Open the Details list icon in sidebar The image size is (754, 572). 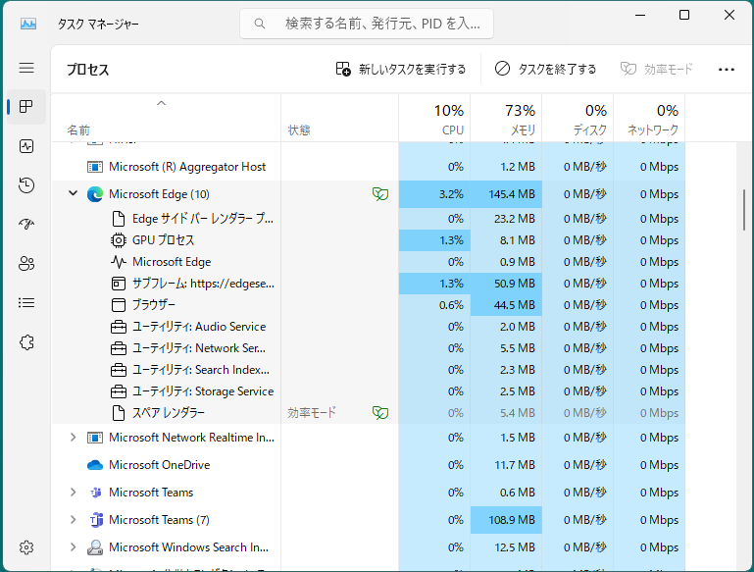click(x=26, y=302)
